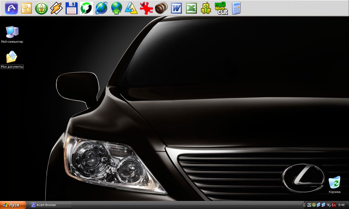
Task: Start Winamp via the lightning bolt icon
Action: (x=56, y=8)
